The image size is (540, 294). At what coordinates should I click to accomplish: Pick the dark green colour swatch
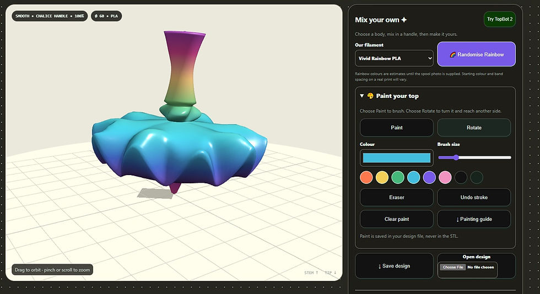point(477,177)
